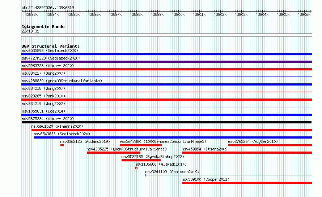Image resolution: width=322 pixels, height=197 pixels.
Task: Click the blue bar of nsv4288830
Action: click(166, 84)
